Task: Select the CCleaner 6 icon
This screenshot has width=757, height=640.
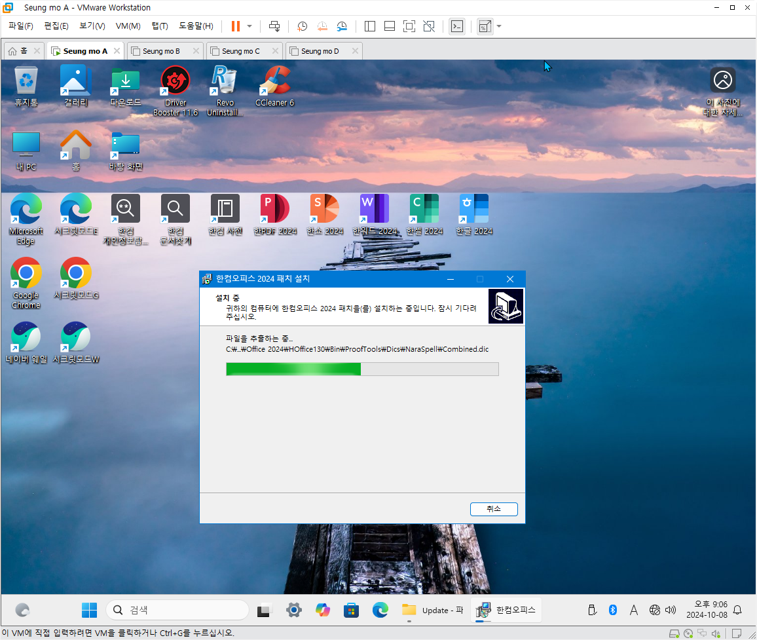Action: tap(274, 86)
